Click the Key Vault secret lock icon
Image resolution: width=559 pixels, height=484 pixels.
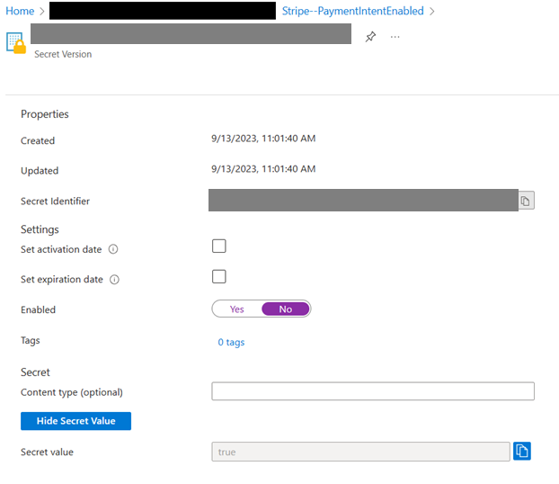[x=16, y=43]
